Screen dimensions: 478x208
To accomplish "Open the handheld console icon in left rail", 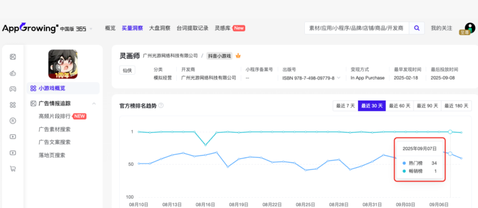I will click(x=13, y=73).
